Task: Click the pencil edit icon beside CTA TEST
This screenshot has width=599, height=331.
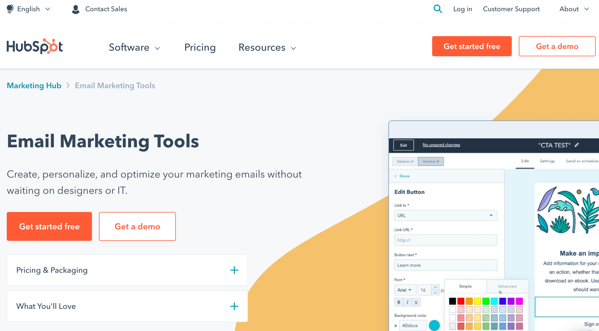Action: point(577,145)
